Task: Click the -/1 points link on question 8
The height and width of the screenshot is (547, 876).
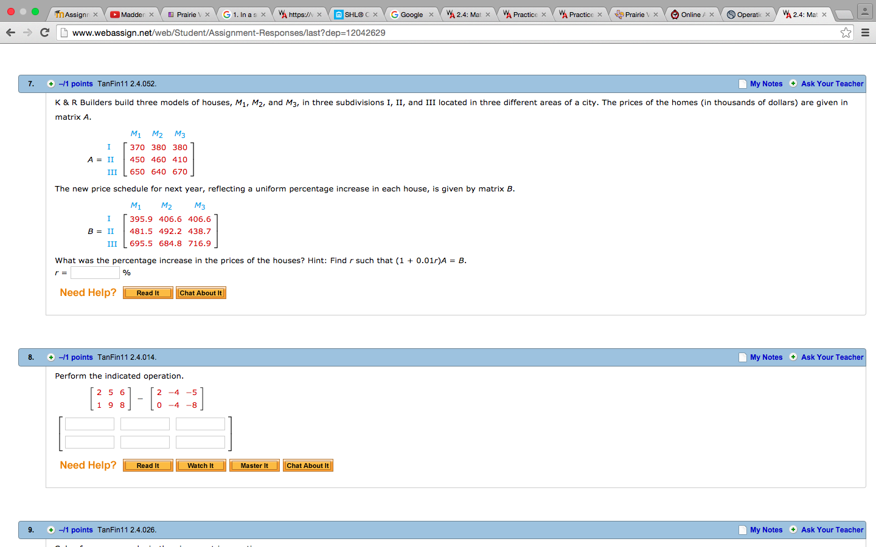Action: 76,357
